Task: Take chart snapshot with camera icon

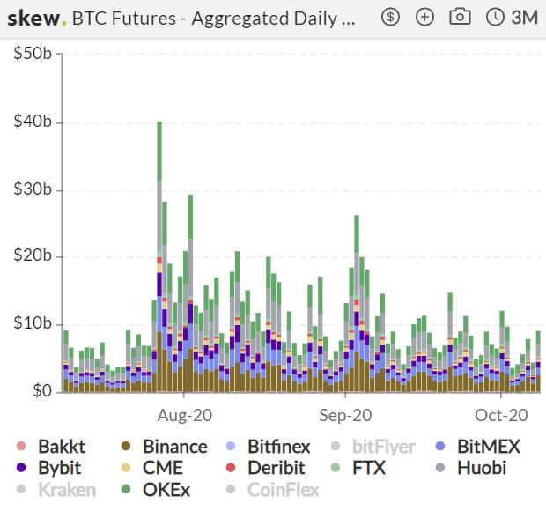Action: click(x=460, y=17)
